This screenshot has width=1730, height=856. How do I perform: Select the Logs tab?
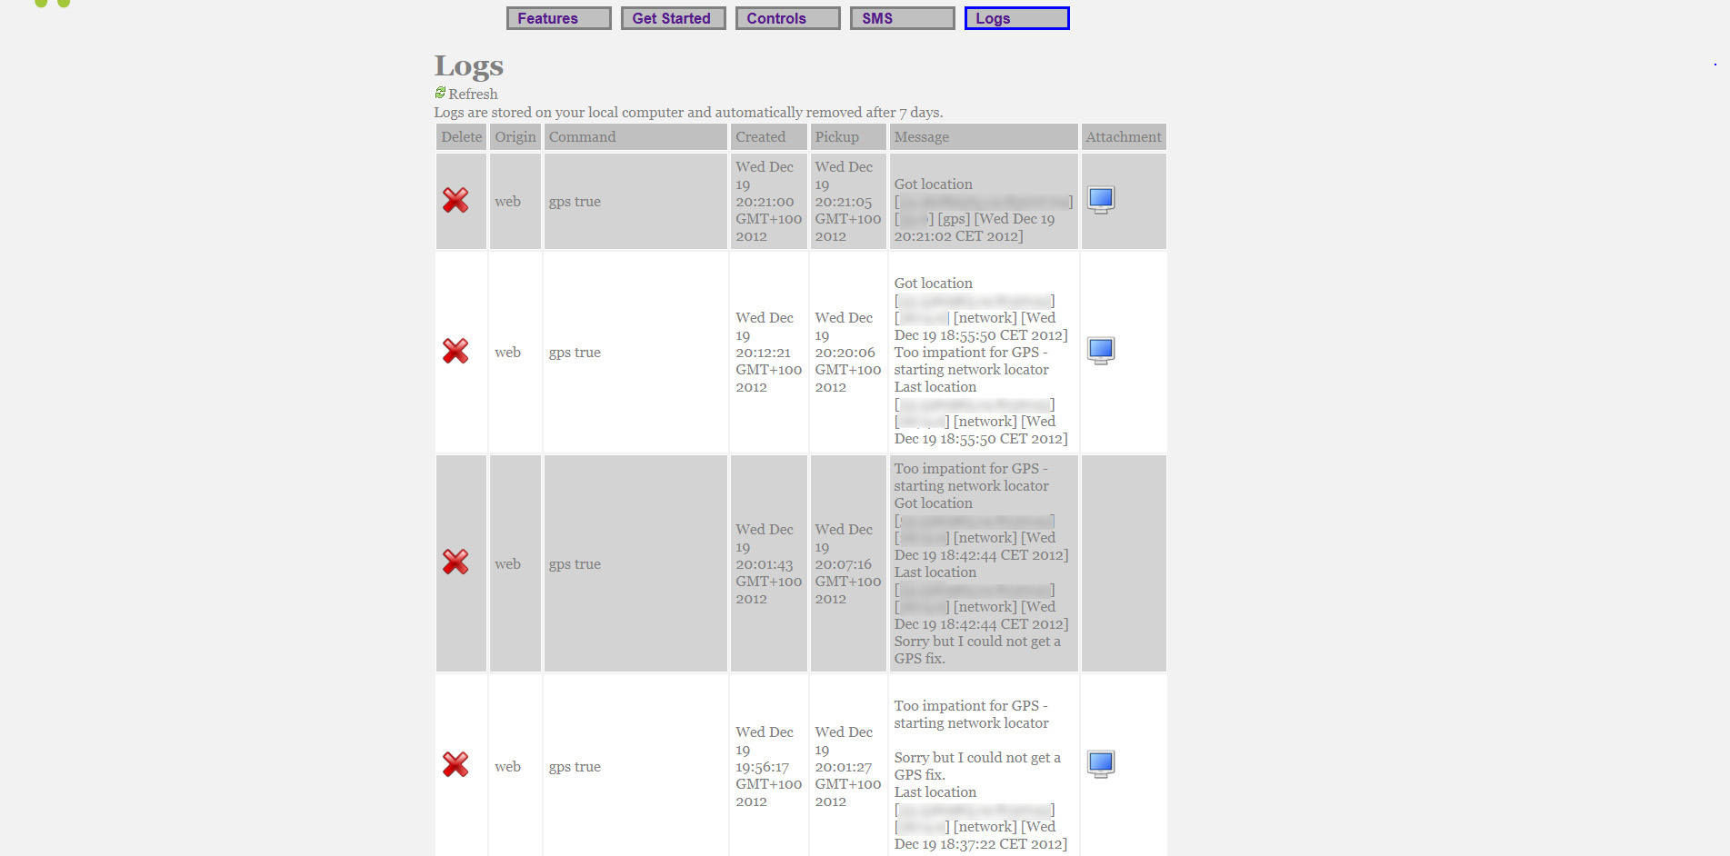1016,18
